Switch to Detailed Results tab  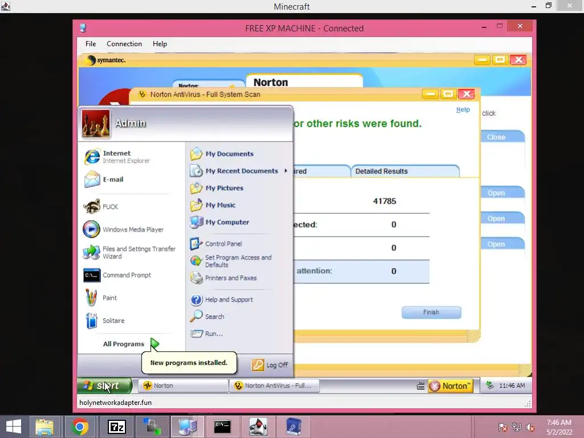pyautogui.click(x=405, y=171)
